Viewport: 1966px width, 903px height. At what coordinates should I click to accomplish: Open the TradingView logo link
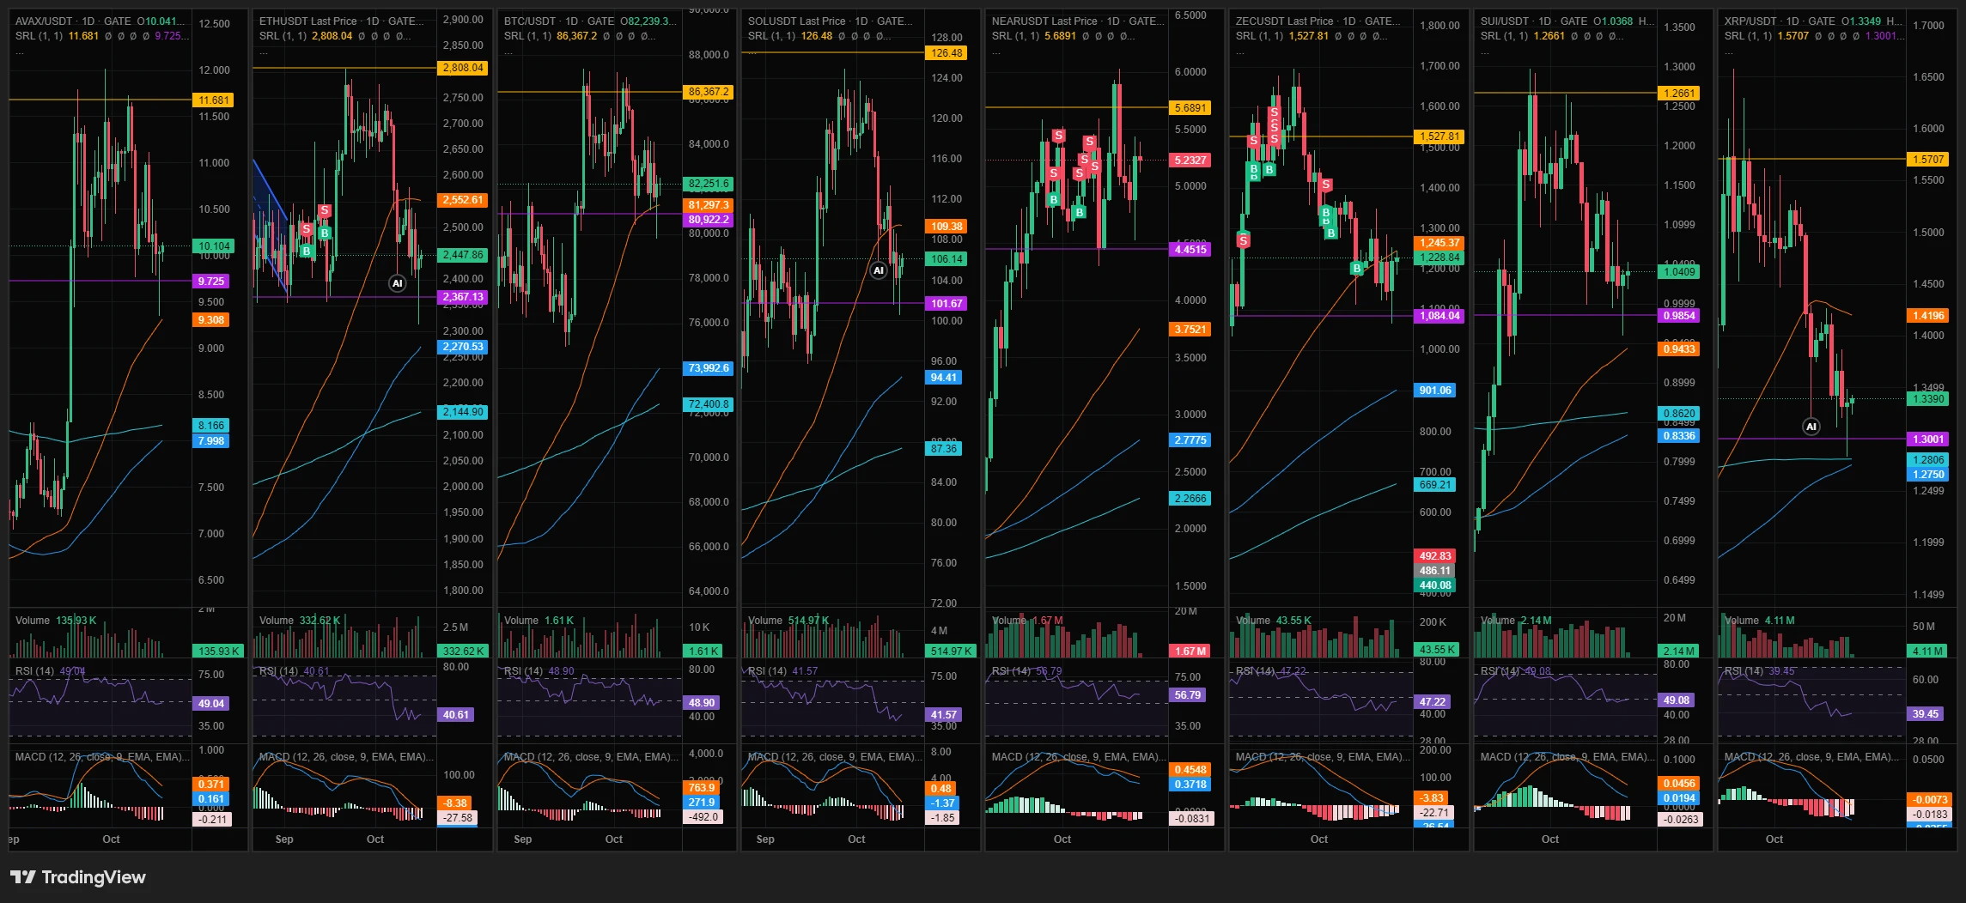click(x=78, y=877)
